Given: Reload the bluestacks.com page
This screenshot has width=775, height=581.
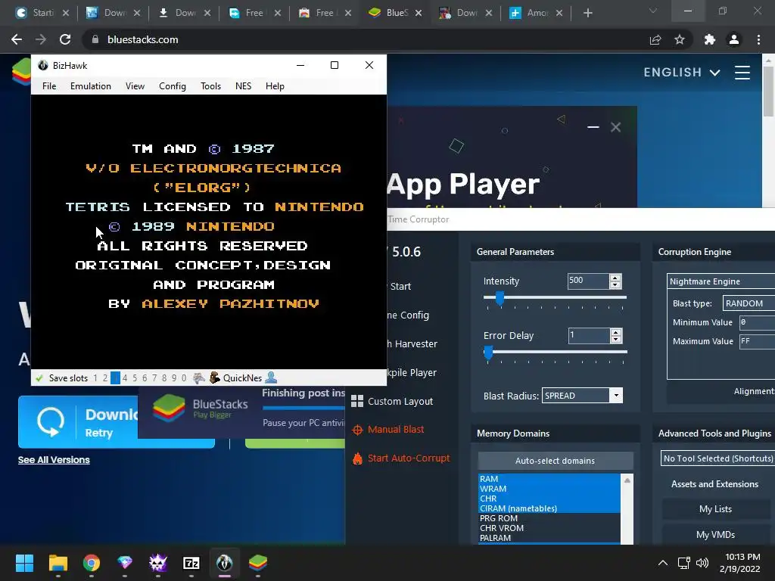Looking at the screenshot, I should tap(65, 39).
